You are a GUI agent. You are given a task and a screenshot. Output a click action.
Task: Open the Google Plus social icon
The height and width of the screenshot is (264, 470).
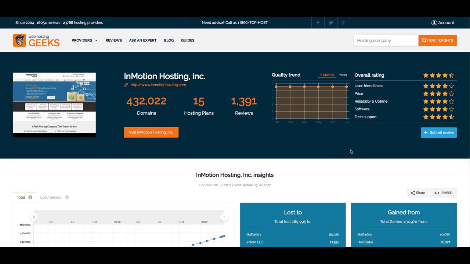pyautogui.click(x=343, y=23)
